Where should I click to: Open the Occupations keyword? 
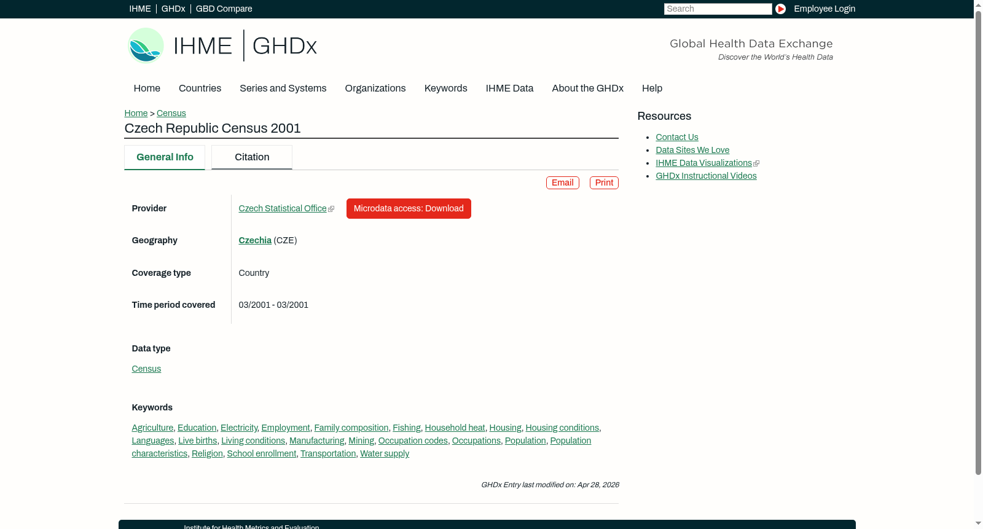(x=476, y=441)
